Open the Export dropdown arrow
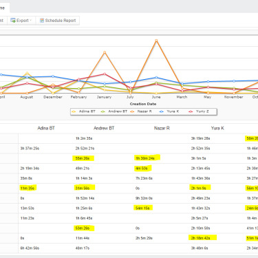This screenshot has width=258, height=258. pyautogui.click(x=31, y=20)
